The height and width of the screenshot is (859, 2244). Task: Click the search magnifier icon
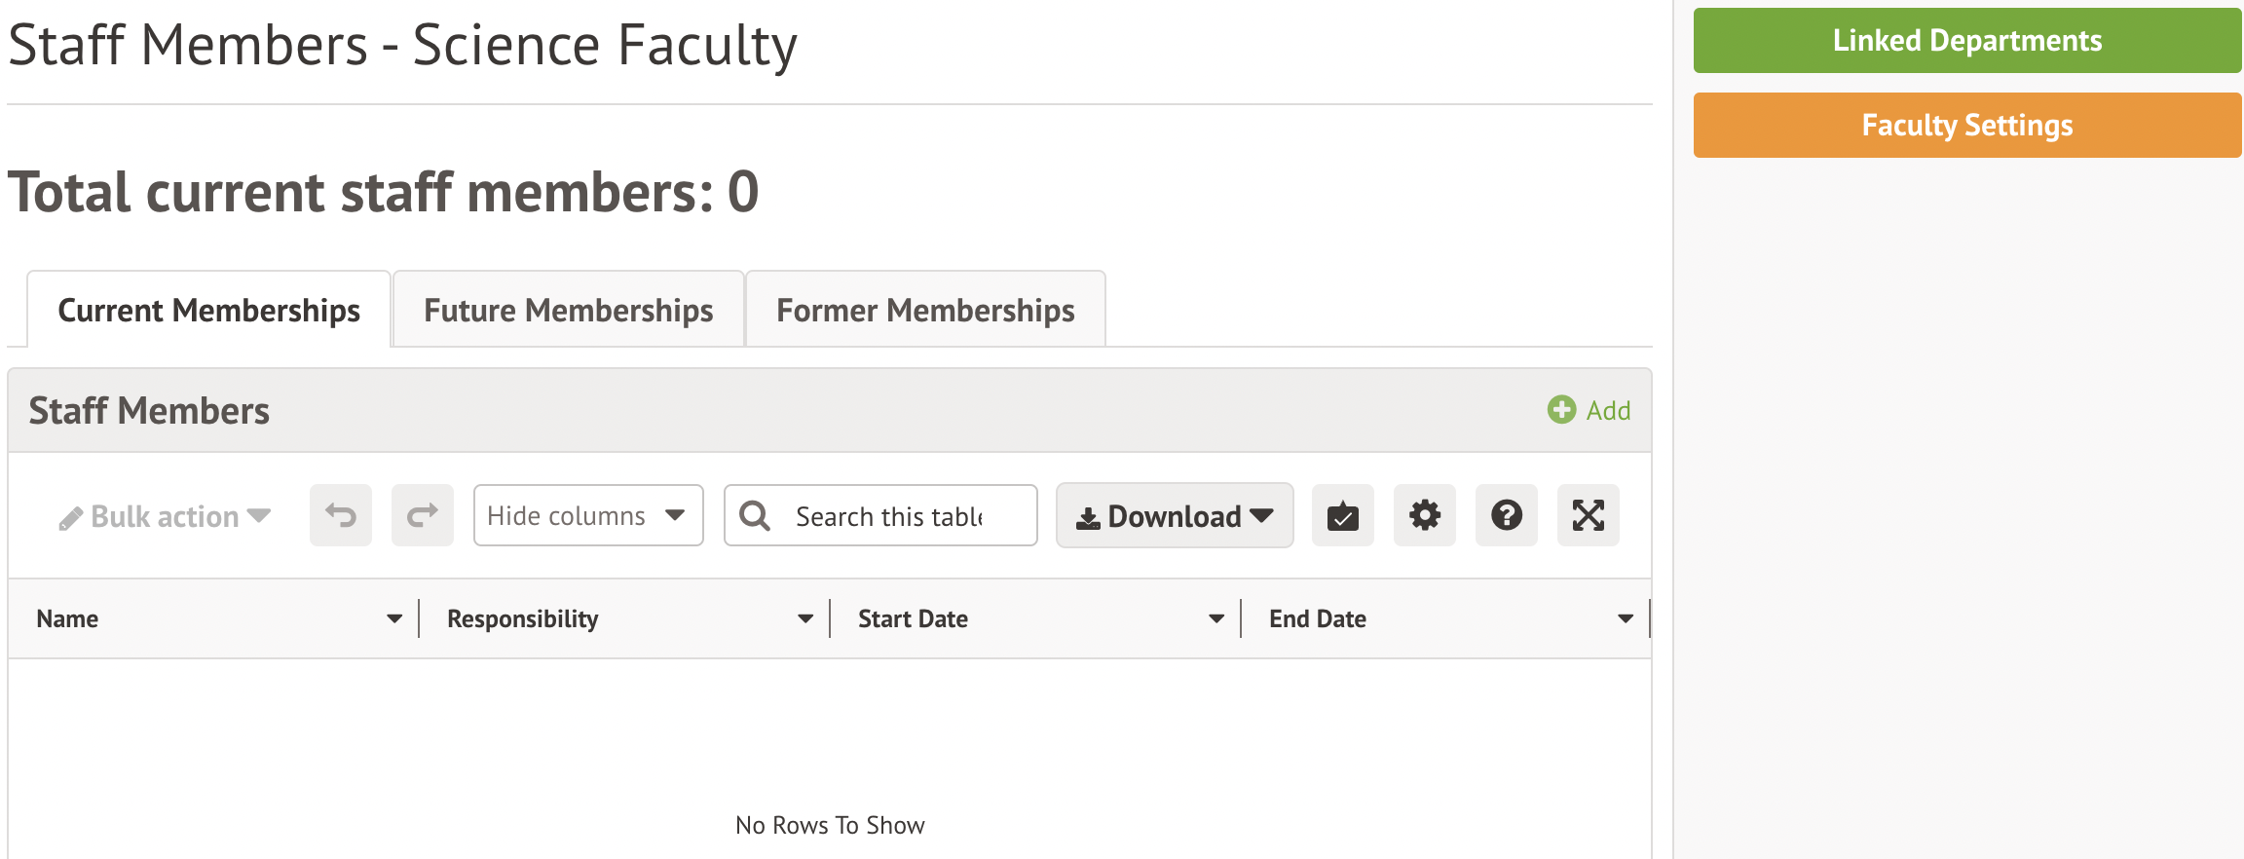coord(755,515)
